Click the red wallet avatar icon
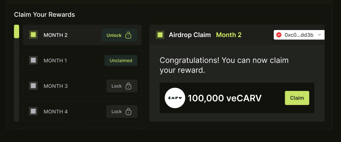This screenshot has width=341, height=142. pyautogui.click(x=279, y=35)
